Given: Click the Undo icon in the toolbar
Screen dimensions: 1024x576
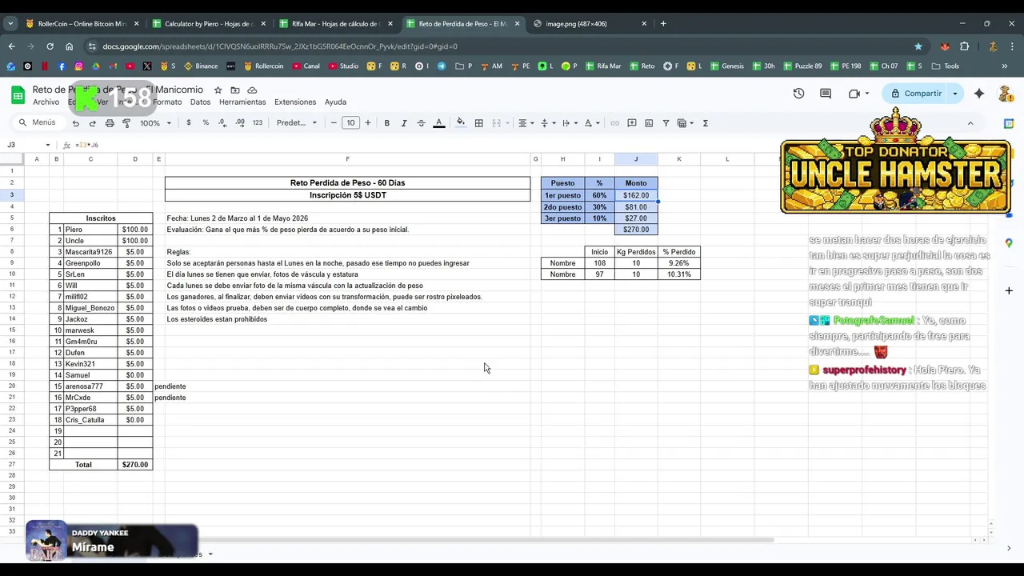Looking at the screenshot, I should tap(75, 123).
